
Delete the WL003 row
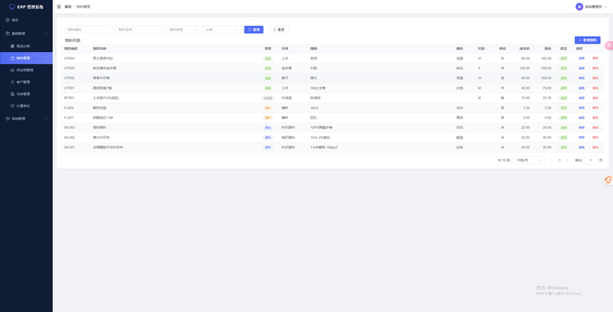595,128
